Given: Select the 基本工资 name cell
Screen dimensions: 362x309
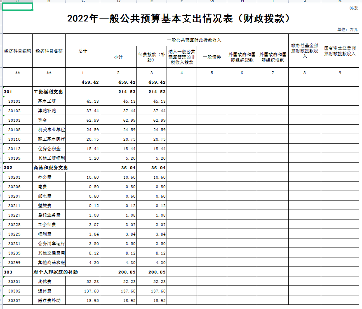Looking at the screenshot, I should [49, 101].
